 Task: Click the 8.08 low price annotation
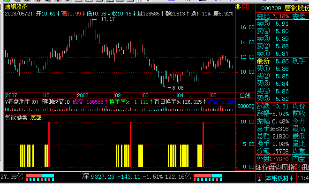[178, 88]
